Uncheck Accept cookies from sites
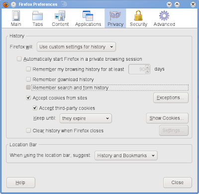Image resolution: width=199 pixels, height=194 pixels. pyautogui.click(x=28, y=97)
